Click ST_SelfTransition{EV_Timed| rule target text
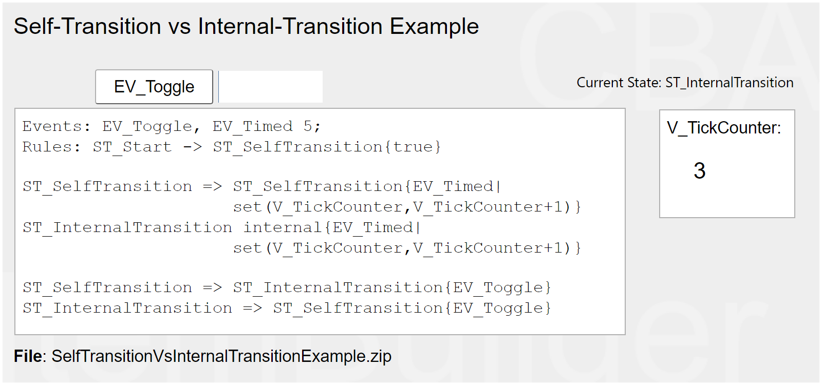The width and height of the screenshot is (822, 385). pyautogui.click(x=367, y=186)
